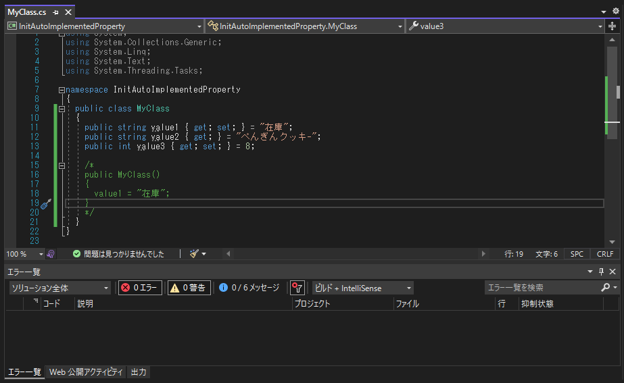Click the code cleanup broom icon

tap(194, 254)
